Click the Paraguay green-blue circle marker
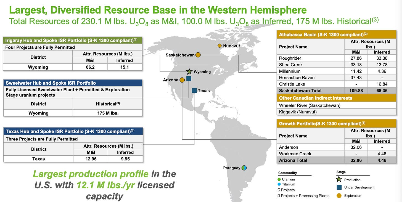The image size is (402, 202). click(244, 168)
